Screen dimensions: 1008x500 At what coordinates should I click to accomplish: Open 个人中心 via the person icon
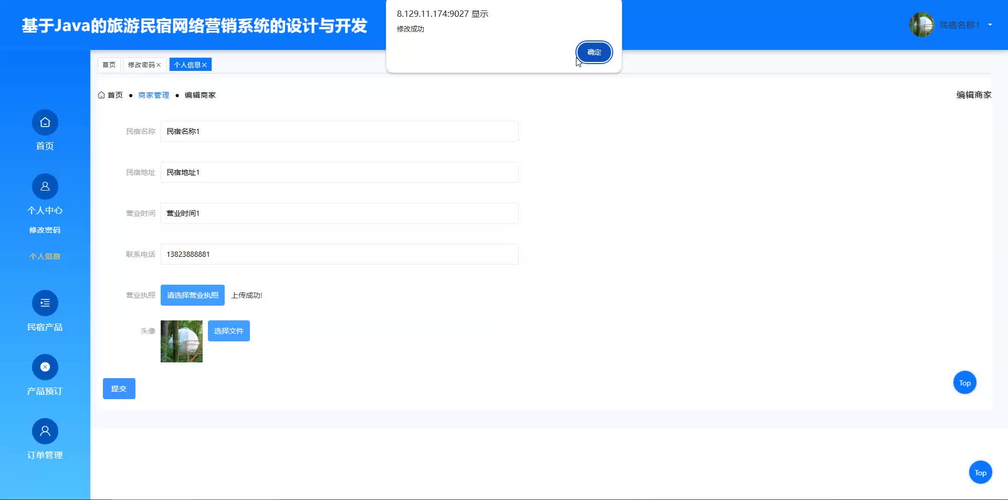(45, 186)
